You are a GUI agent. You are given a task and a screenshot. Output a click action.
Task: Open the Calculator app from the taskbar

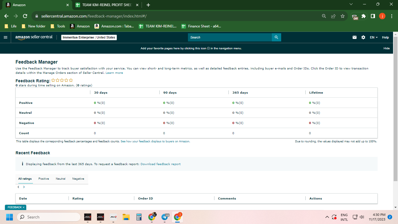(139, 217)
